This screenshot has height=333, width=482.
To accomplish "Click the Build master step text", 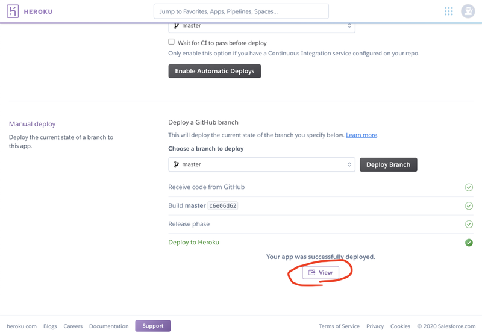I will point(187,205).
